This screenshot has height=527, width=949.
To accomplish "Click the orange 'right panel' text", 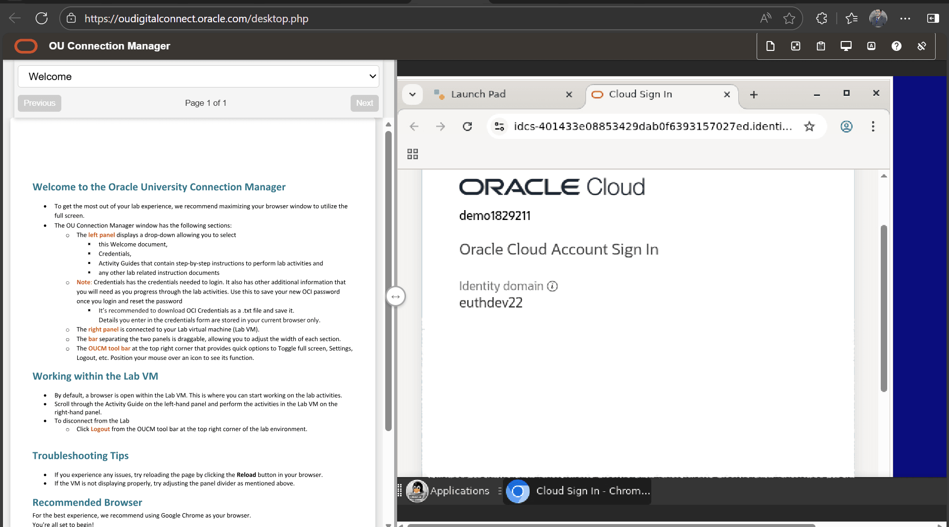I will point(103,330).
